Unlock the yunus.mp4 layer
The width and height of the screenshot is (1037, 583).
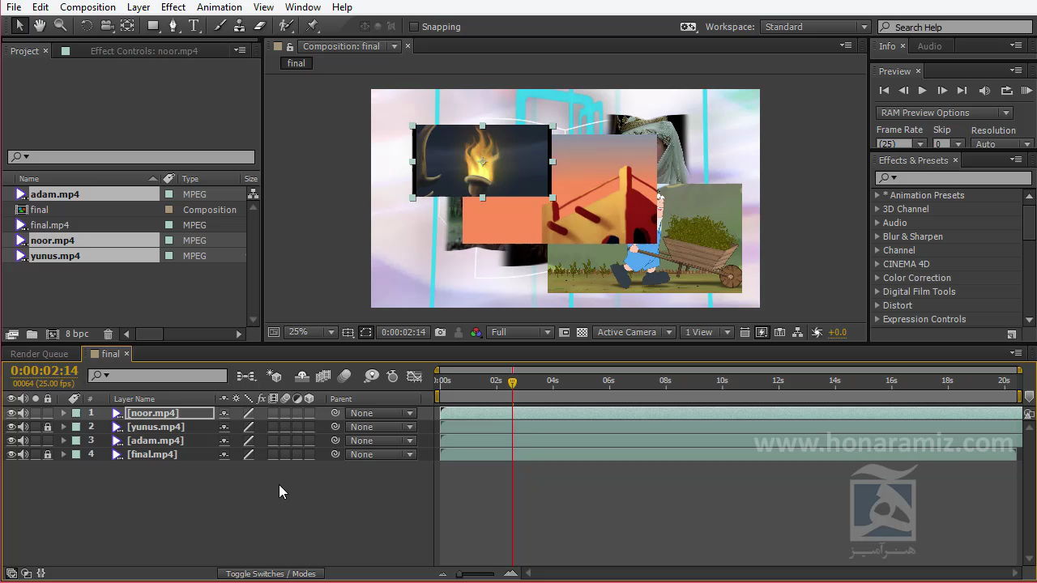click(x=48, y=427)
